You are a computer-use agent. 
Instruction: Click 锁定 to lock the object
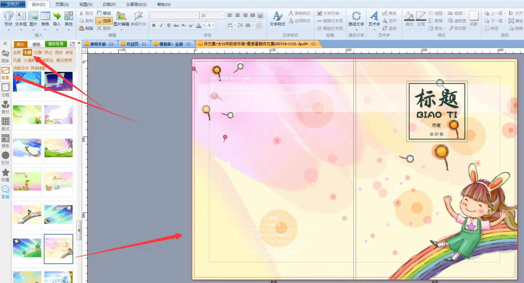(491, 28)
